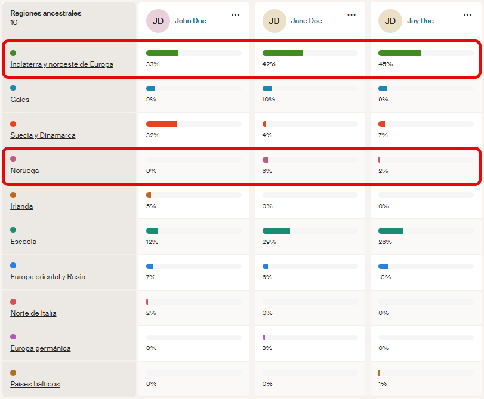Open John Doe's three-dot options menu
Screen dimensions: 484x399
pyautogui.click(x=235, y=15)
